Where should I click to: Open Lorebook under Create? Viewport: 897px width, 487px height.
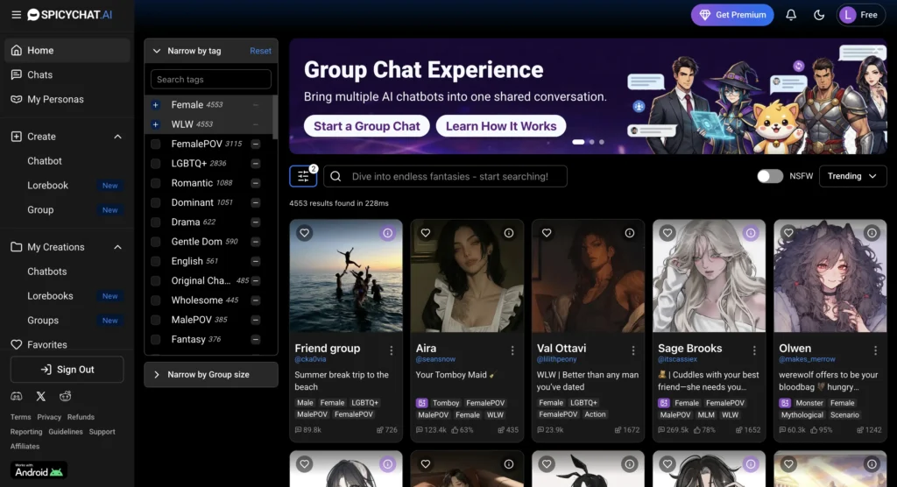coord(48,186)
